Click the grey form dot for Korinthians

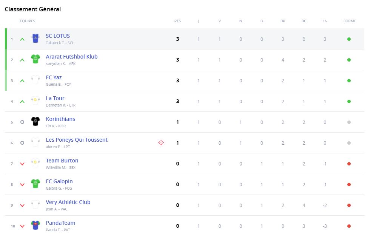coord(349,122)
